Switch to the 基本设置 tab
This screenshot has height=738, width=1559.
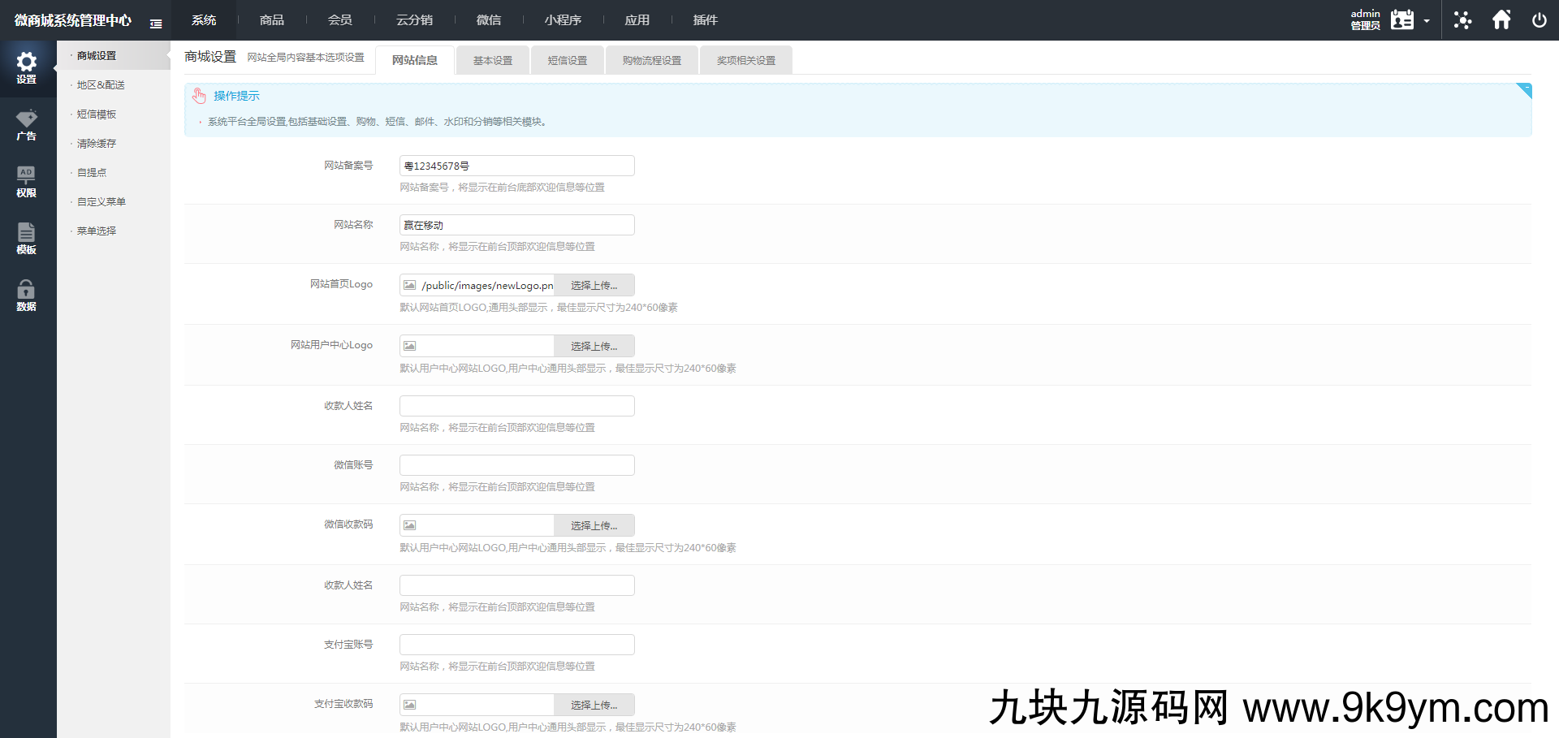492,59
